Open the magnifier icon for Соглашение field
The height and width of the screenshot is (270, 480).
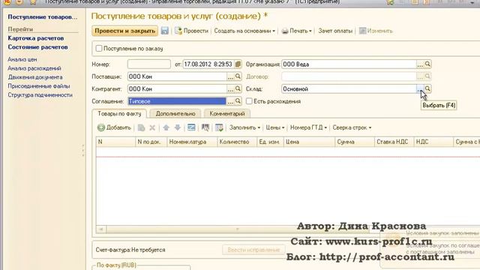(x=238, y=101)
